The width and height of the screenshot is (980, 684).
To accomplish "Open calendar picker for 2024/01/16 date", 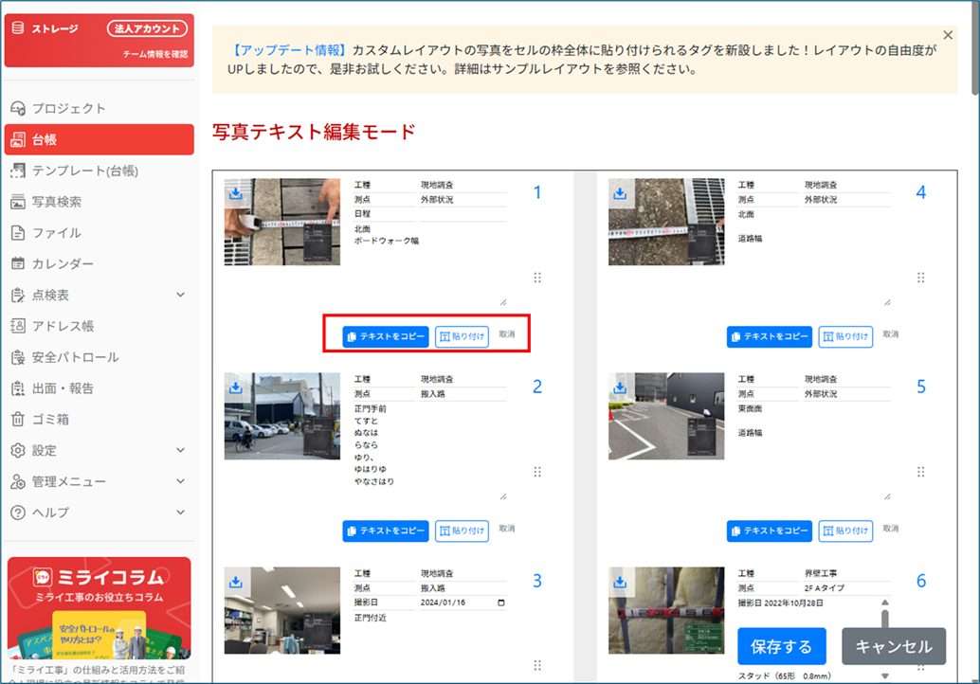I will pos(500,603).
